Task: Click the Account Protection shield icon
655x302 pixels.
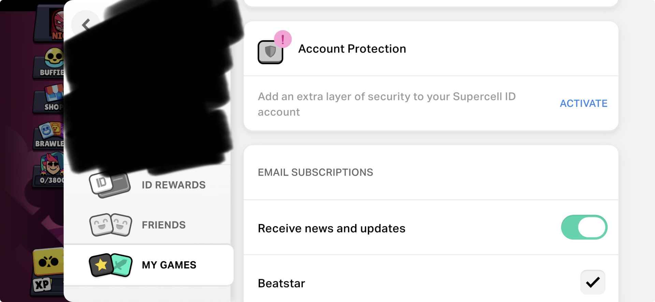Action: click(270, 52)
